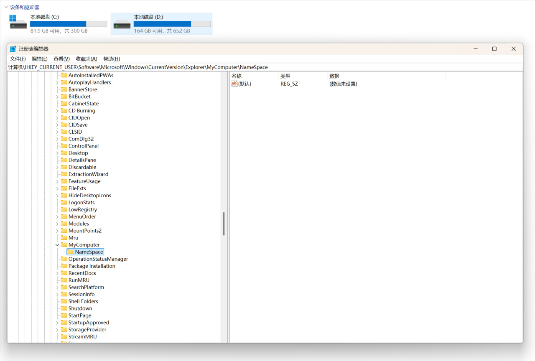Click the Registry Editor app icon in title bar
Viewport: 535px width, 361px height.
click(x=13, y=49)
